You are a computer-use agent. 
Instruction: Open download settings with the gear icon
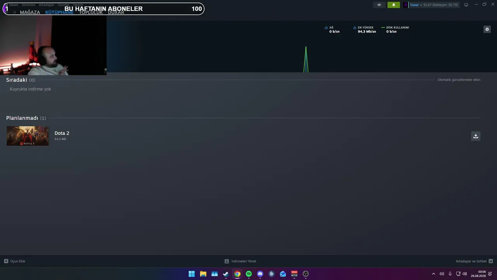click(487, 30)
